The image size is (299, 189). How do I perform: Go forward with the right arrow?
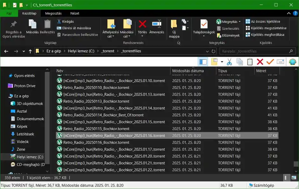pyautogui.click(x=16, y=51)
